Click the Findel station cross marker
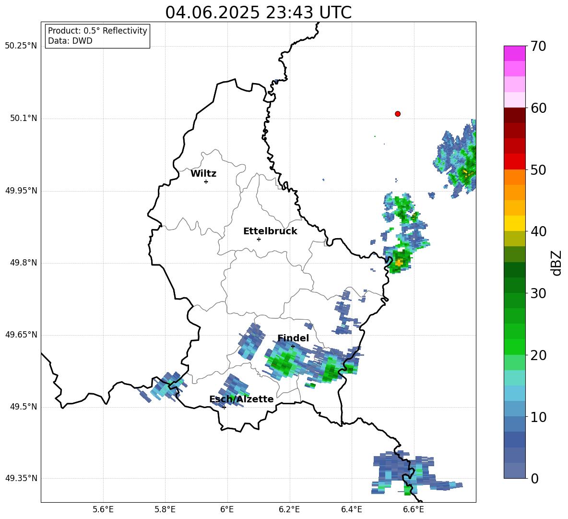The image size is (568, 519). point(293,347)
